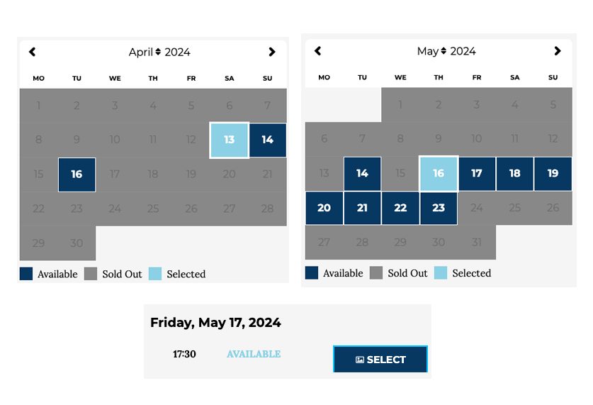Screen dimensions: 593x405
Task: Go to next month on April calendar
Action: [x=271, y=52]
